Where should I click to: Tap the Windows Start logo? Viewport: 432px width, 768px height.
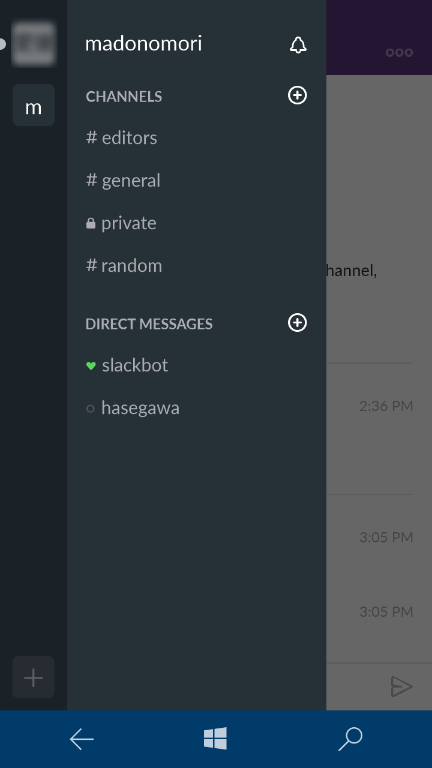pos(215,739)
